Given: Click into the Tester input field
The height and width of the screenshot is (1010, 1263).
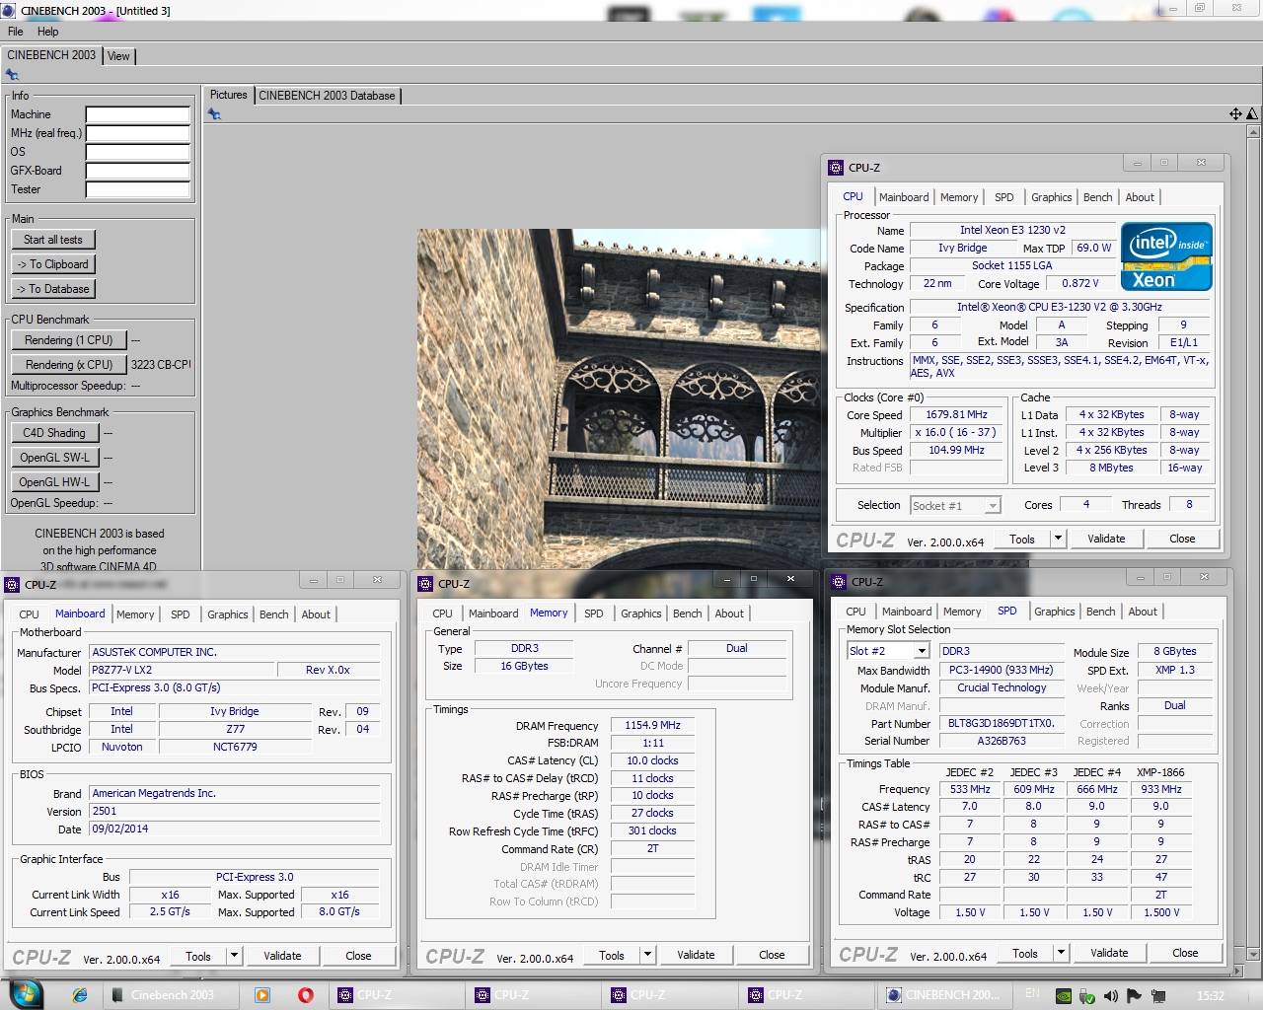Looking at the screenshot, I should (137, 189).
